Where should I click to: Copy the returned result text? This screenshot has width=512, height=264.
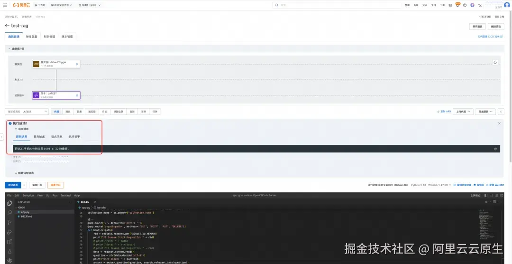[x=495, y=149]
